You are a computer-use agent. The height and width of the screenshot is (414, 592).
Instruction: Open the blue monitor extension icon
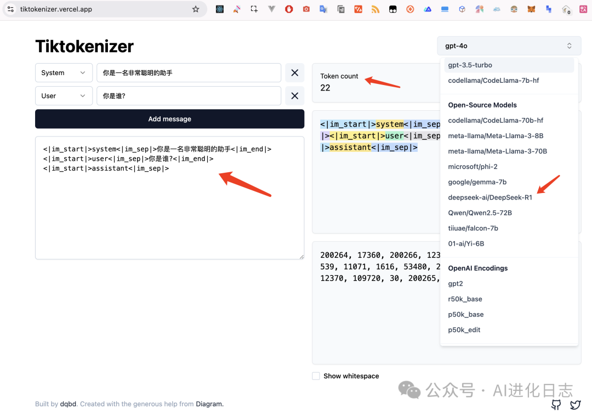(445, 9)
